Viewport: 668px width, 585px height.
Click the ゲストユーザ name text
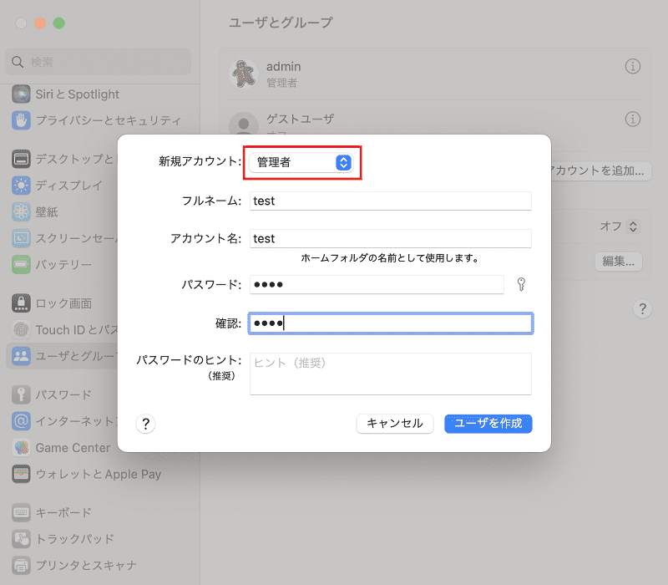301,119
